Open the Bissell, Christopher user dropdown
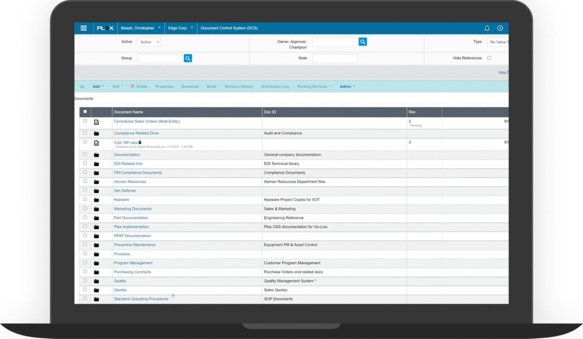Image resolution: width=583 pixels, height=339 pixels. [141, 28]
